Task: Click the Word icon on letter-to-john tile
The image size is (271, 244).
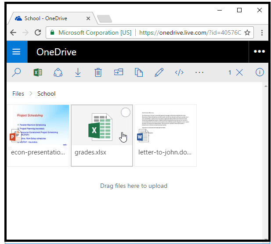Action: pyautogui.click(x=143, y=136)
